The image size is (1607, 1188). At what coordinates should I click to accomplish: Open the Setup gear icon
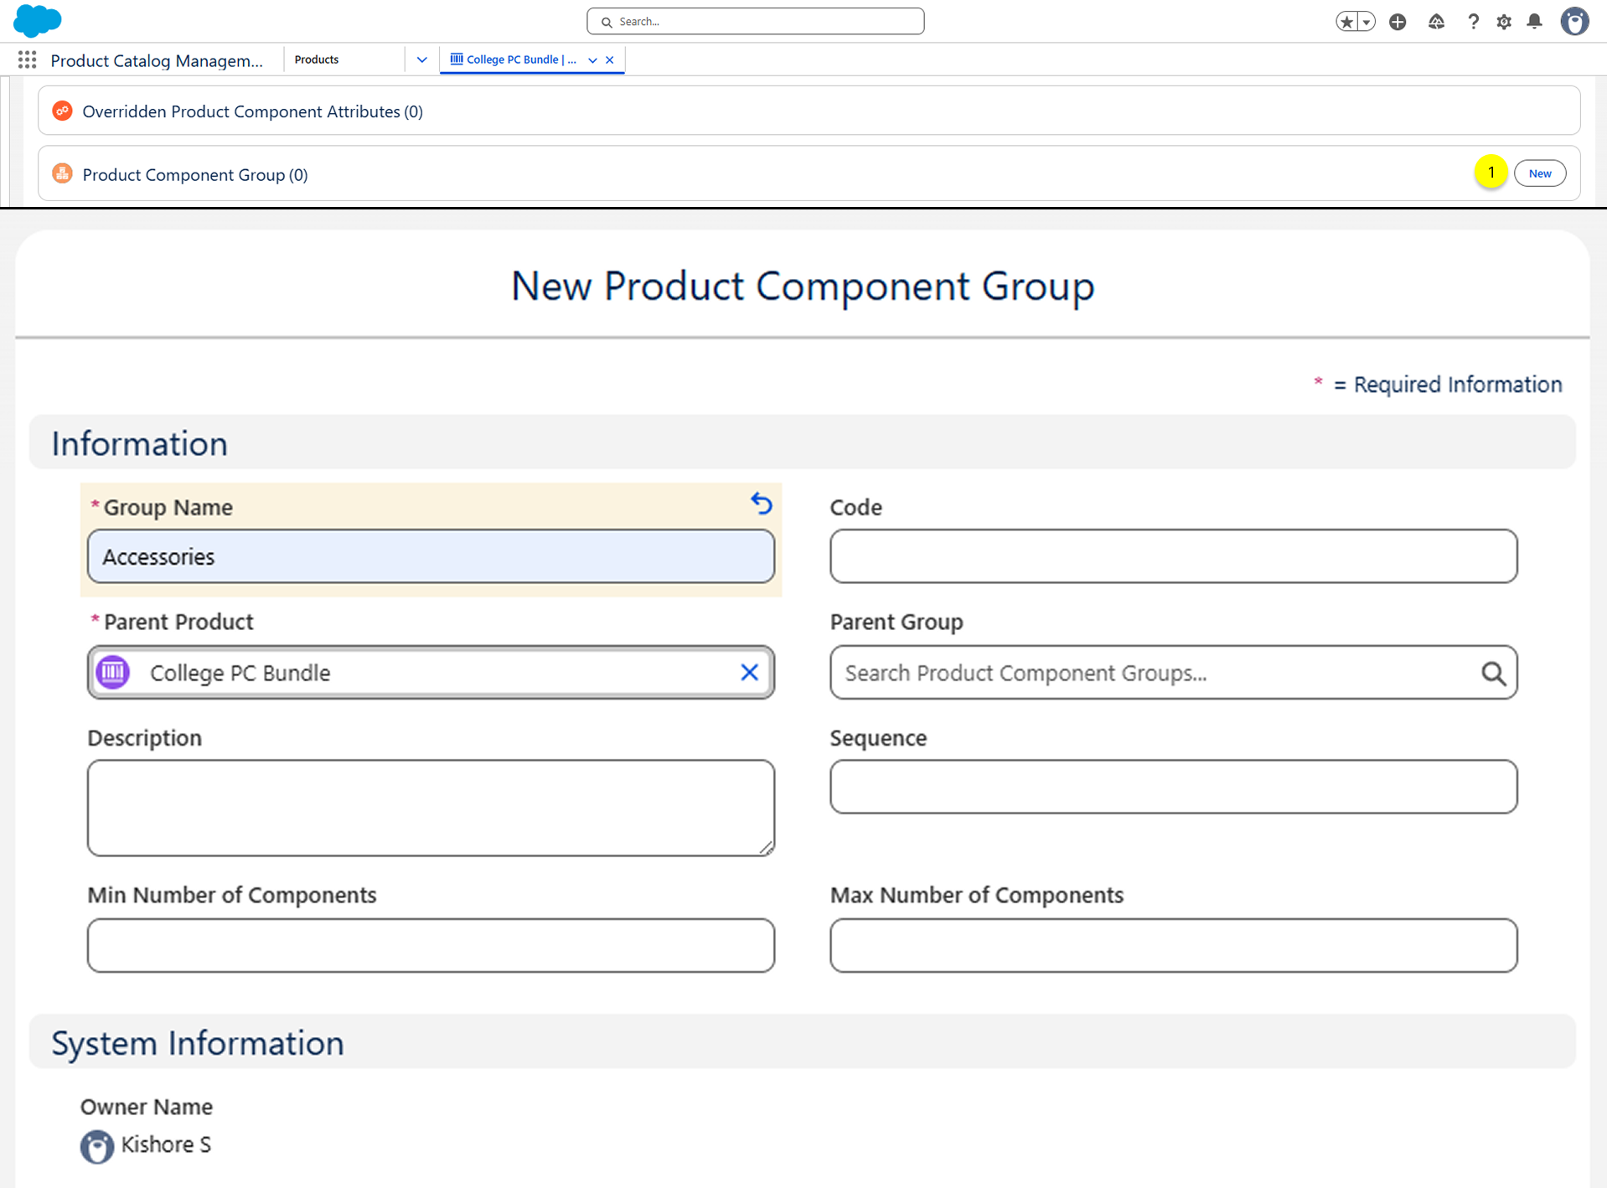tap(1503, 22)
